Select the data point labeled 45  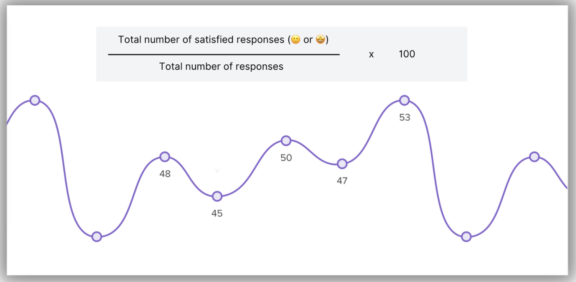217,196
